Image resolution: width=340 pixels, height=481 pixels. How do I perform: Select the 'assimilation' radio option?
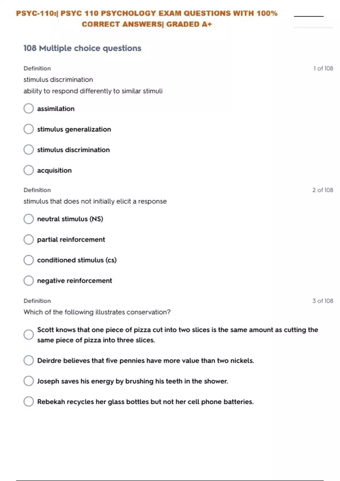tap(29, 108)
